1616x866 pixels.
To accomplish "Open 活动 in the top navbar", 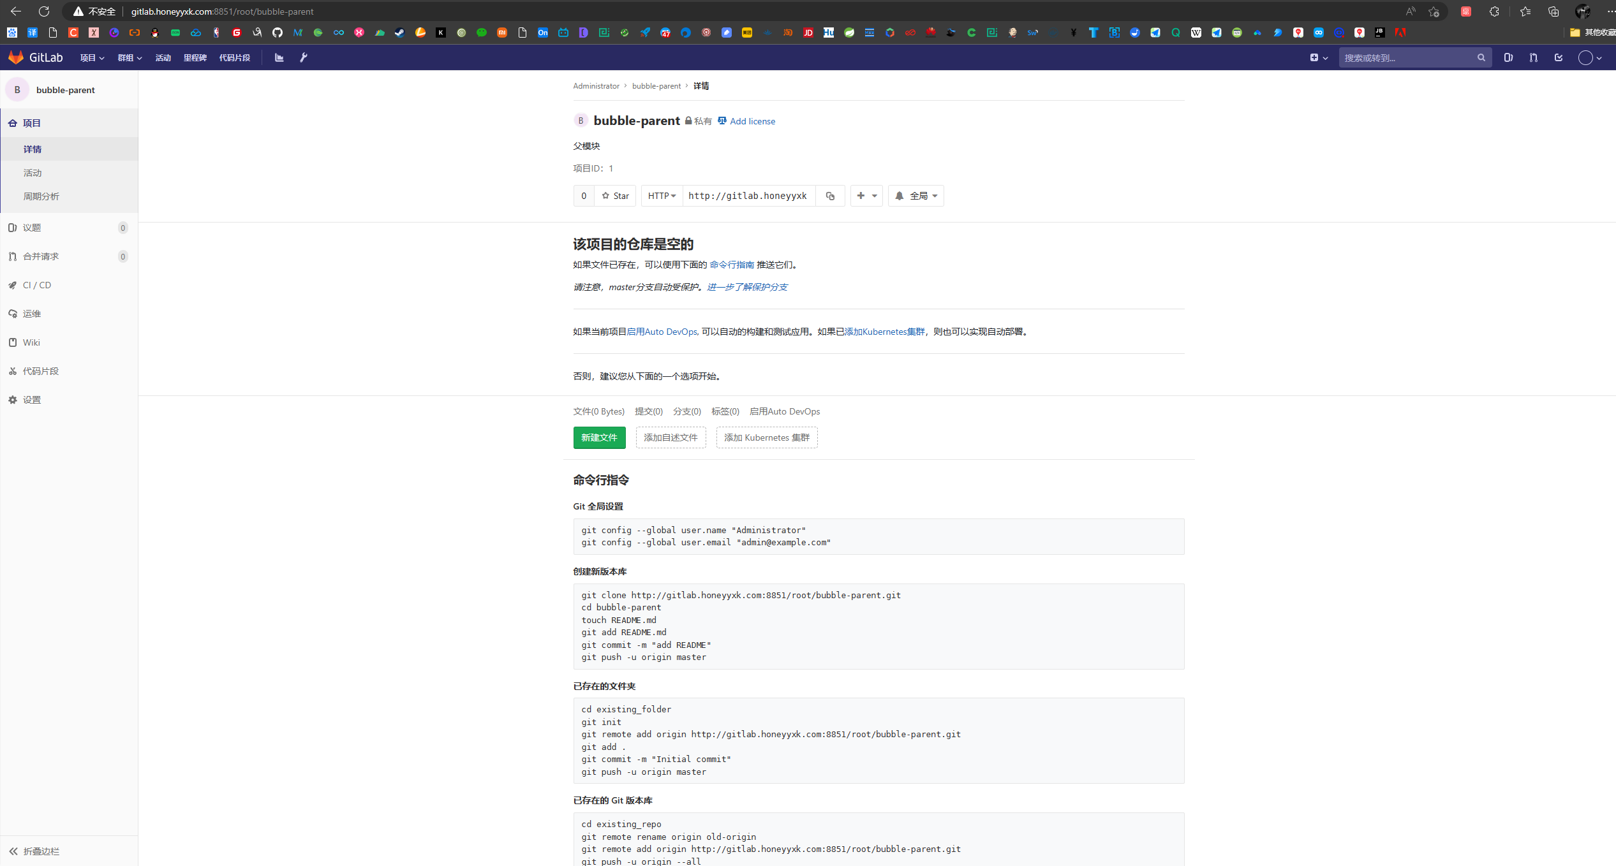I will [x=163, y=57].
